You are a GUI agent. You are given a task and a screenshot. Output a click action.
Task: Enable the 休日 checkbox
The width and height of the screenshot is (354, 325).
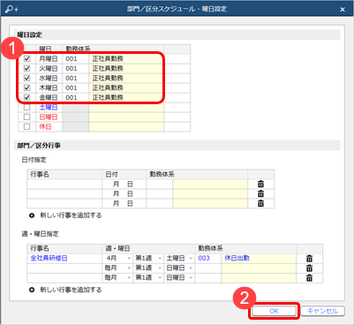[x=26, y=126]
